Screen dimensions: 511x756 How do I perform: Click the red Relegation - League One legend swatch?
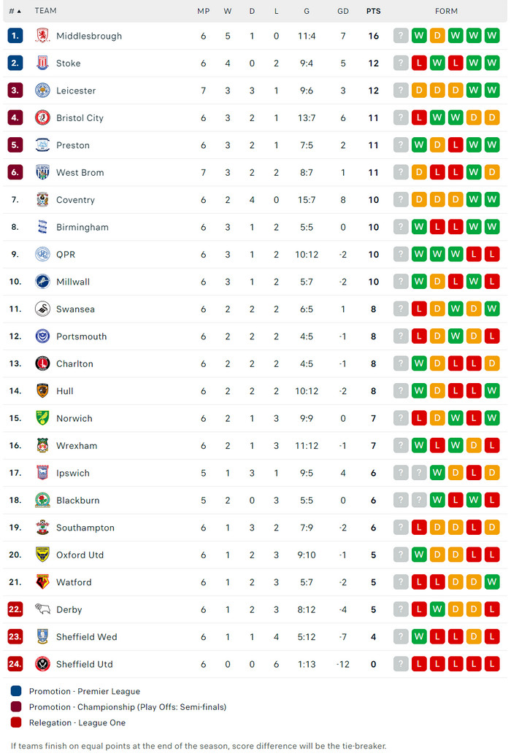[x=16, y=722]
